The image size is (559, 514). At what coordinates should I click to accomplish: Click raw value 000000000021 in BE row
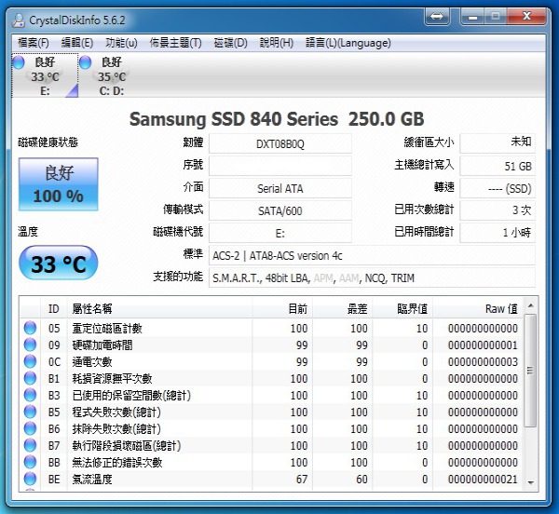click(x=483, y=480)
